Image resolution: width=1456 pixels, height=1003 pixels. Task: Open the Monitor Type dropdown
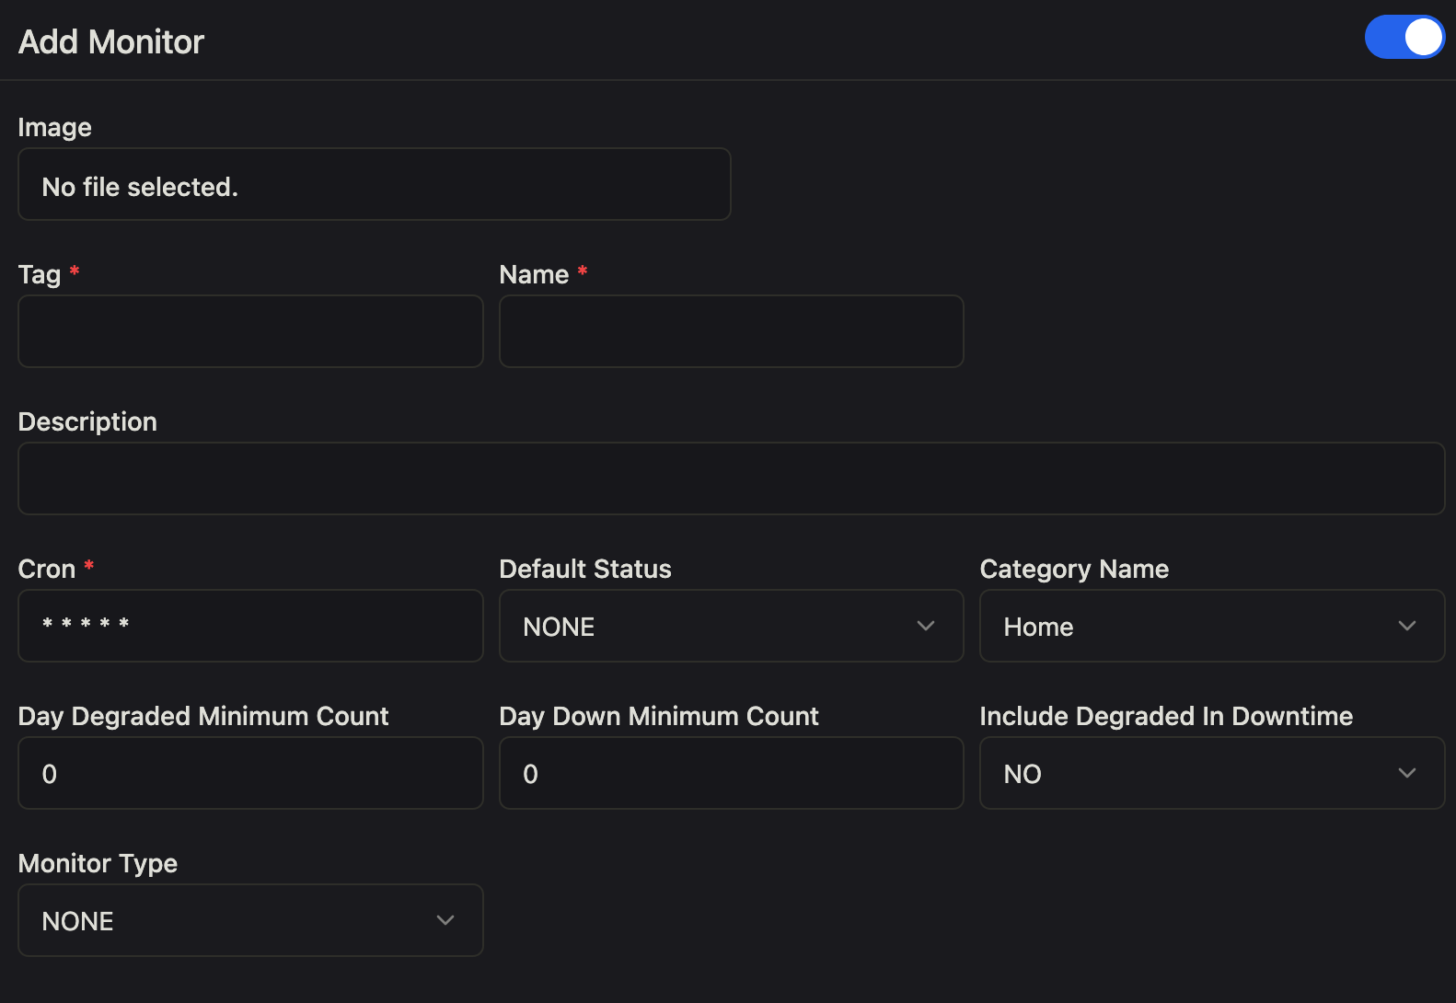click(x=250, y=920)
